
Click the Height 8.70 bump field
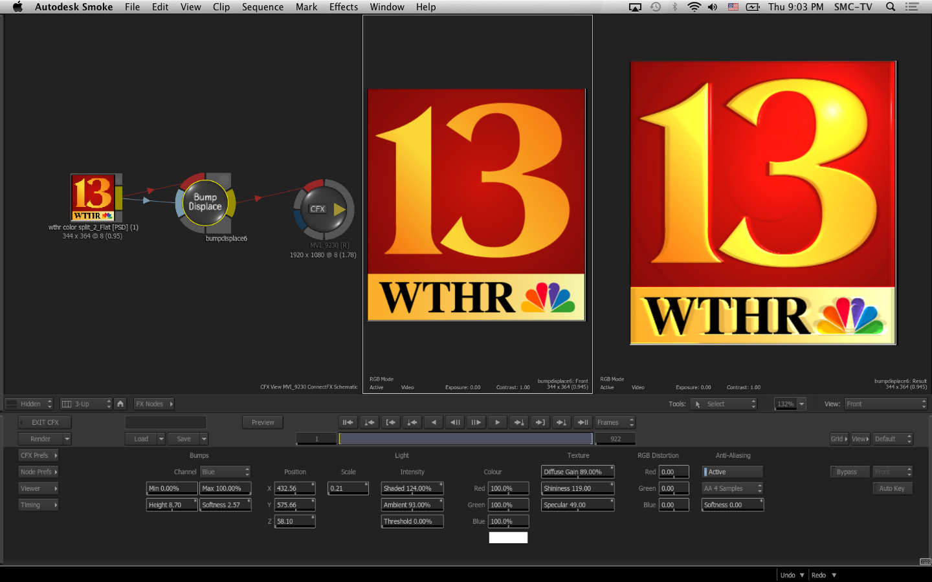(172, 505)
